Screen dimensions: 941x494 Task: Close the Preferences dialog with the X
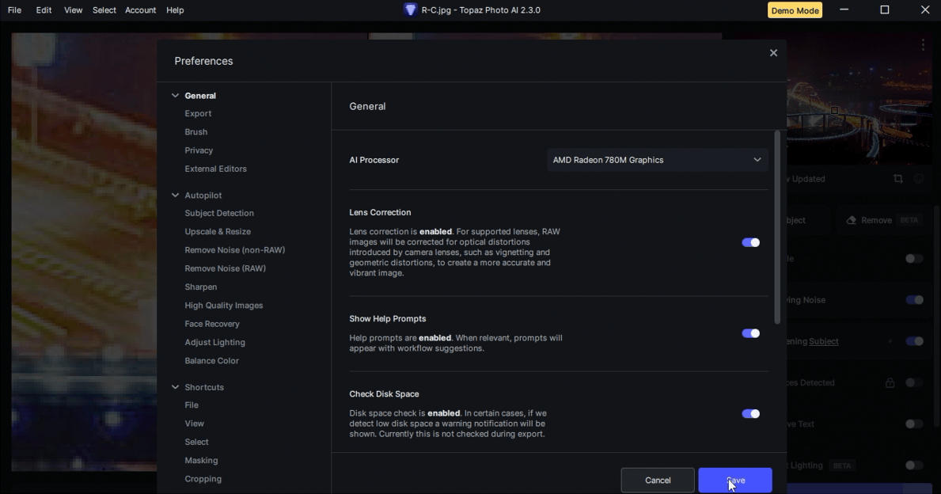(x=773, y=53)
